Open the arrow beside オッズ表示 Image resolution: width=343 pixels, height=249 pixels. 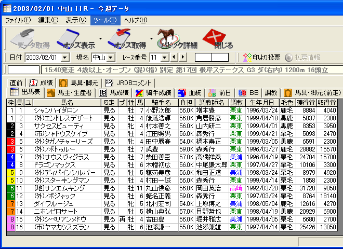click(x=100, y=38)
